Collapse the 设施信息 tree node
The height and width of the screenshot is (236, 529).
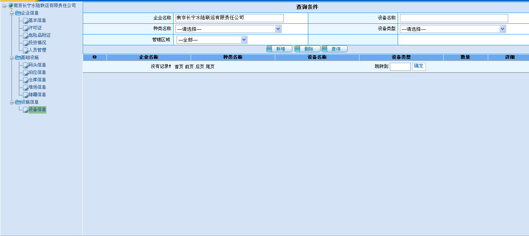click(12, 102)
